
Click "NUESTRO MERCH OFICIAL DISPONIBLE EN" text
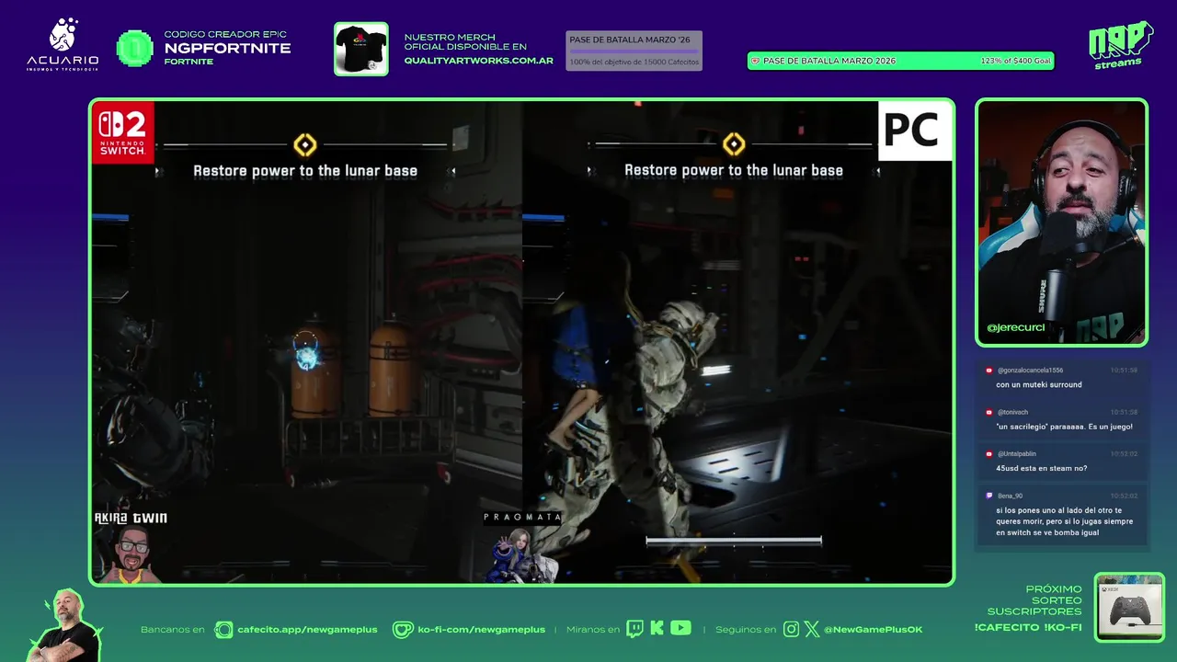tap(465, 42)
